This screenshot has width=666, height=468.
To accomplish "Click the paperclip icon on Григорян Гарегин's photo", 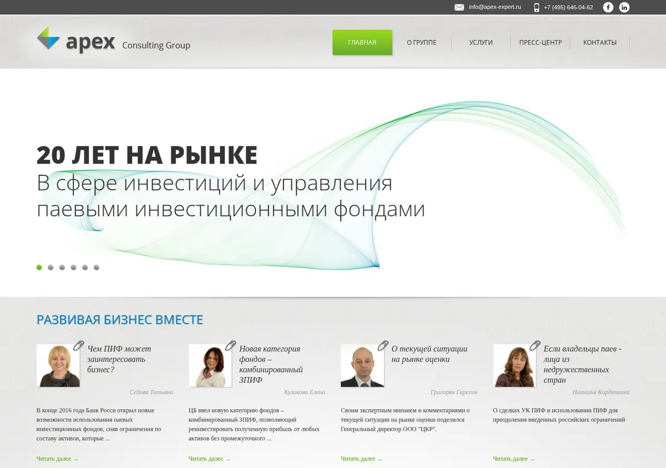I will coord(383,345).
